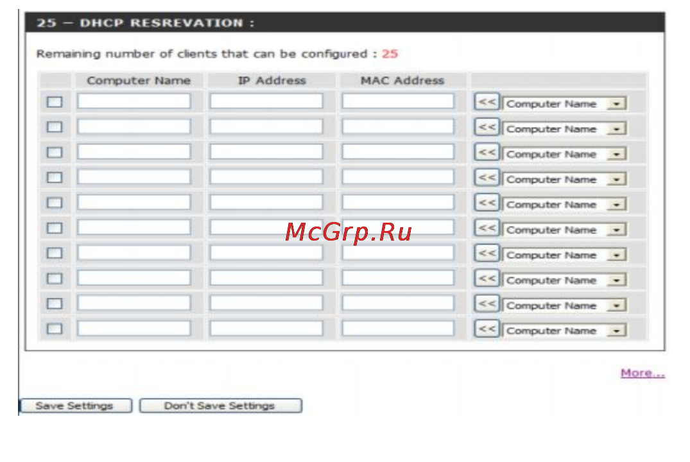Focus the fourth row's Computer Name field

click(x=134, y=176)
